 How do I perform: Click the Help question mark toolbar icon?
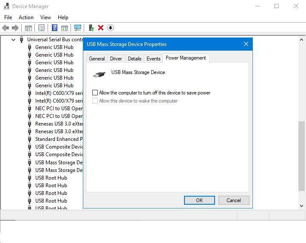54,28
